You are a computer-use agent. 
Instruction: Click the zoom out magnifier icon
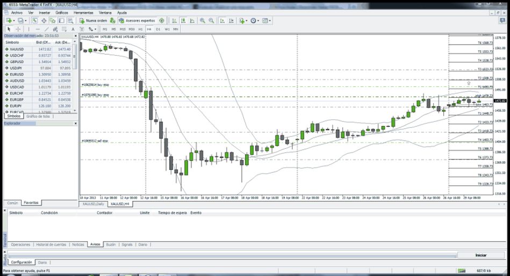211,21
